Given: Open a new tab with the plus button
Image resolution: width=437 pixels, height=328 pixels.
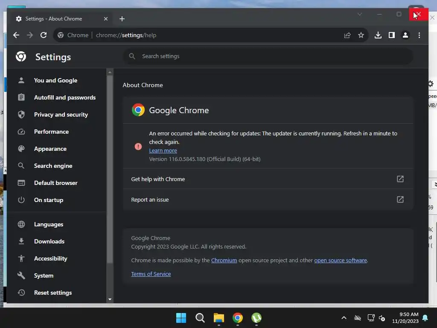Looking at the screenshot, I should 122,19.
